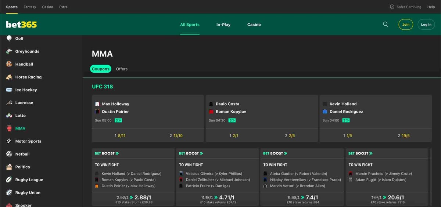Click the Costa v Kopylov markets badge

232,120
